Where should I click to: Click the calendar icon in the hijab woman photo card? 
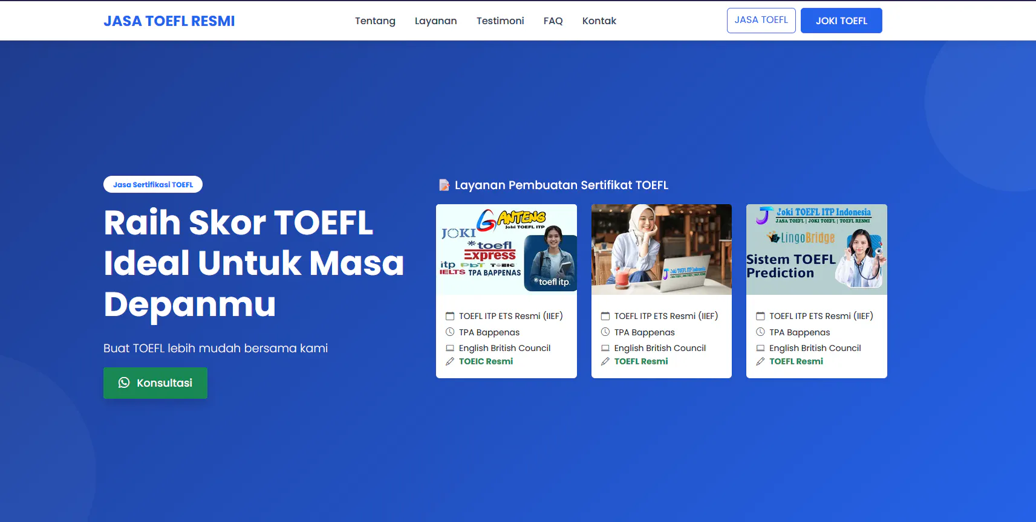point(605,316)
